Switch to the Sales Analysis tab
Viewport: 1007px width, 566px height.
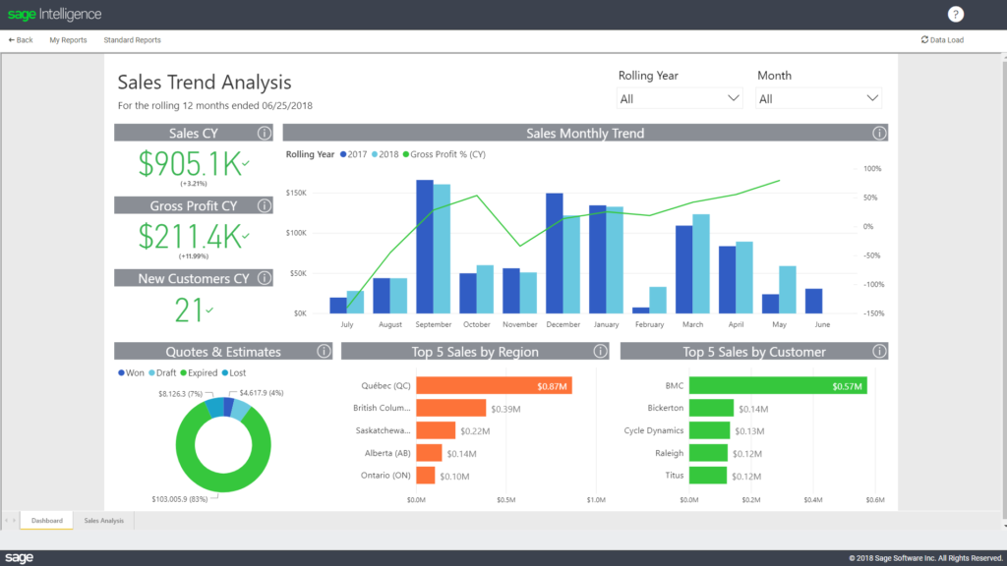click(103, 520)
